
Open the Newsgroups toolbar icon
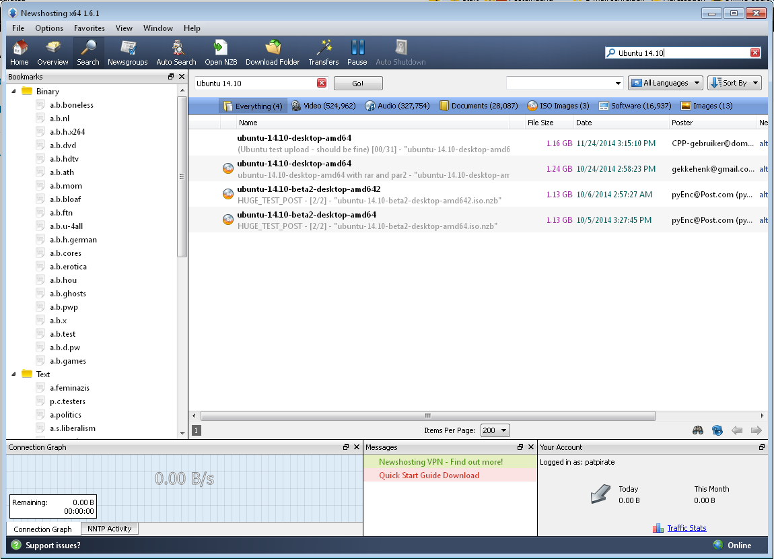[128, 53]
